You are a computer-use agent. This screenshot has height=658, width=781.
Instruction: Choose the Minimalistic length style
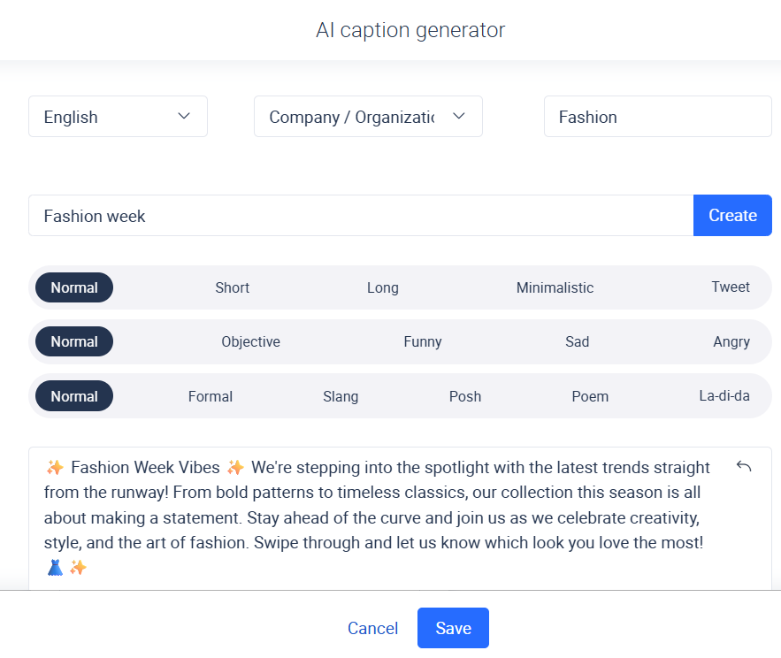(555, 287)
